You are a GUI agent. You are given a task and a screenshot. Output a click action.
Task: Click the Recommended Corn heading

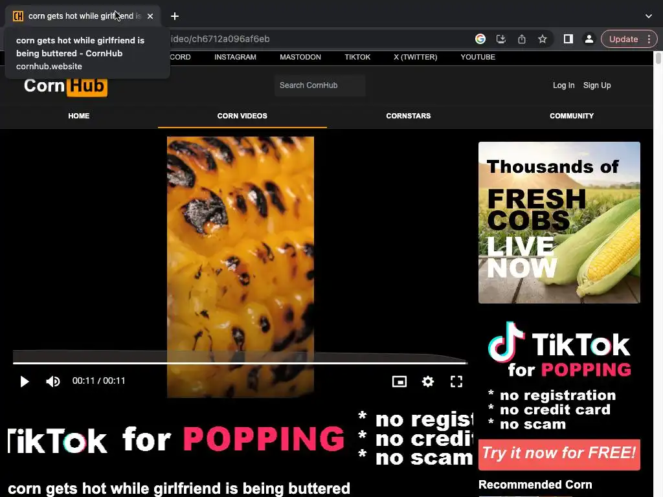pos(535,485)
